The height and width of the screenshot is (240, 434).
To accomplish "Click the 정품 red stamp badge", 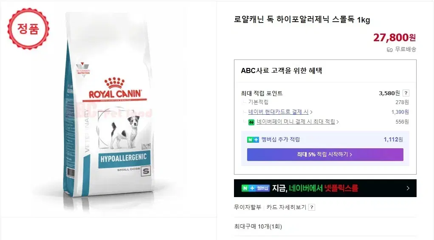I will point(28,29).
